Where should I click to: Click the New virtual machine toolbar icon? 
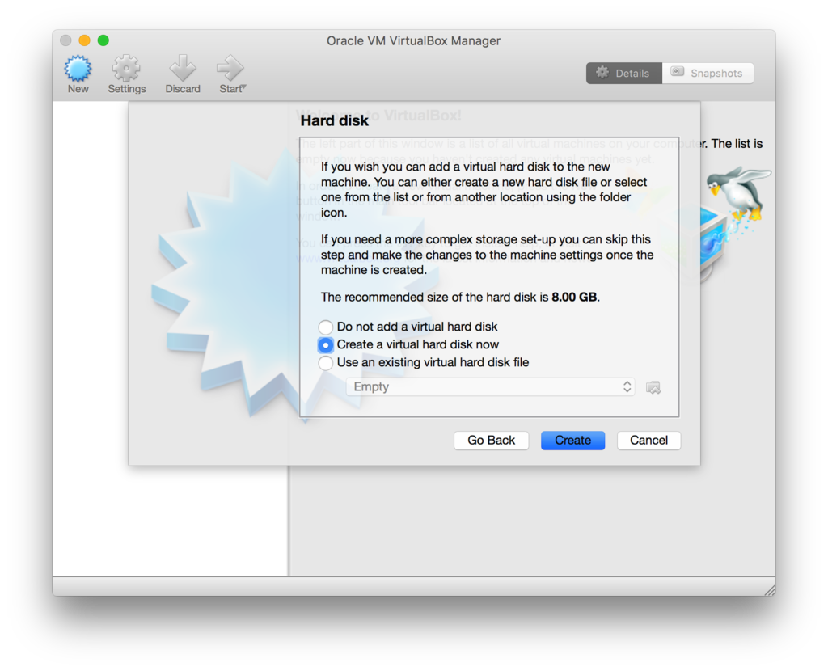click(x=78, y=74)
